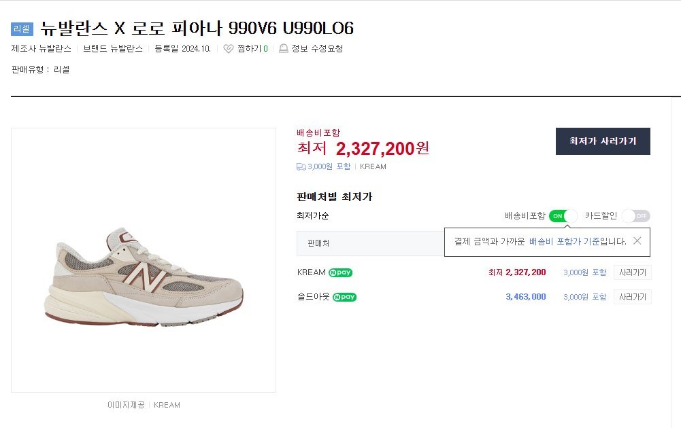Enable the 카드할인 toggle
The height and width of the screenshot is (428, 681).
click(635, 216)
